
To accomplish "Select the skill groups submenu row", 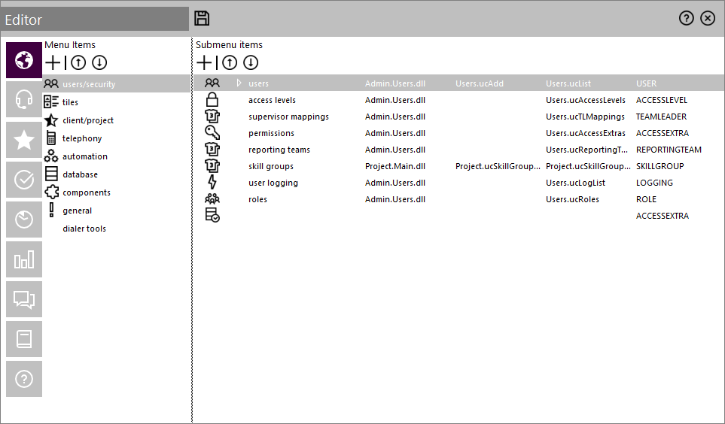I will (458, 166).
